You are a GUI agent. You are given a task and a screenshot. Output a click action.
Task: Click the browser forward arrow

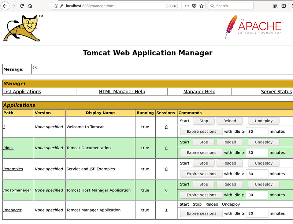tap(14, 6)
